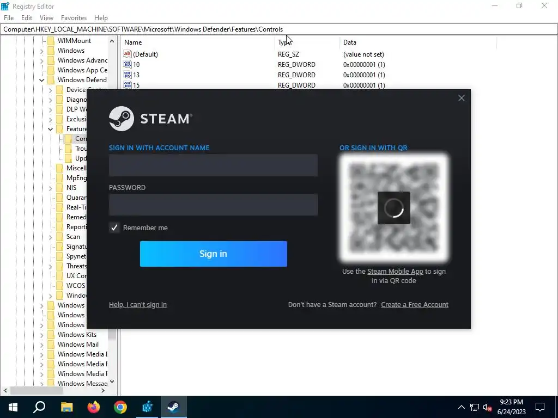Select the Spynet folder icon
The image size is (558, 418).
click(x=60, y=256)
